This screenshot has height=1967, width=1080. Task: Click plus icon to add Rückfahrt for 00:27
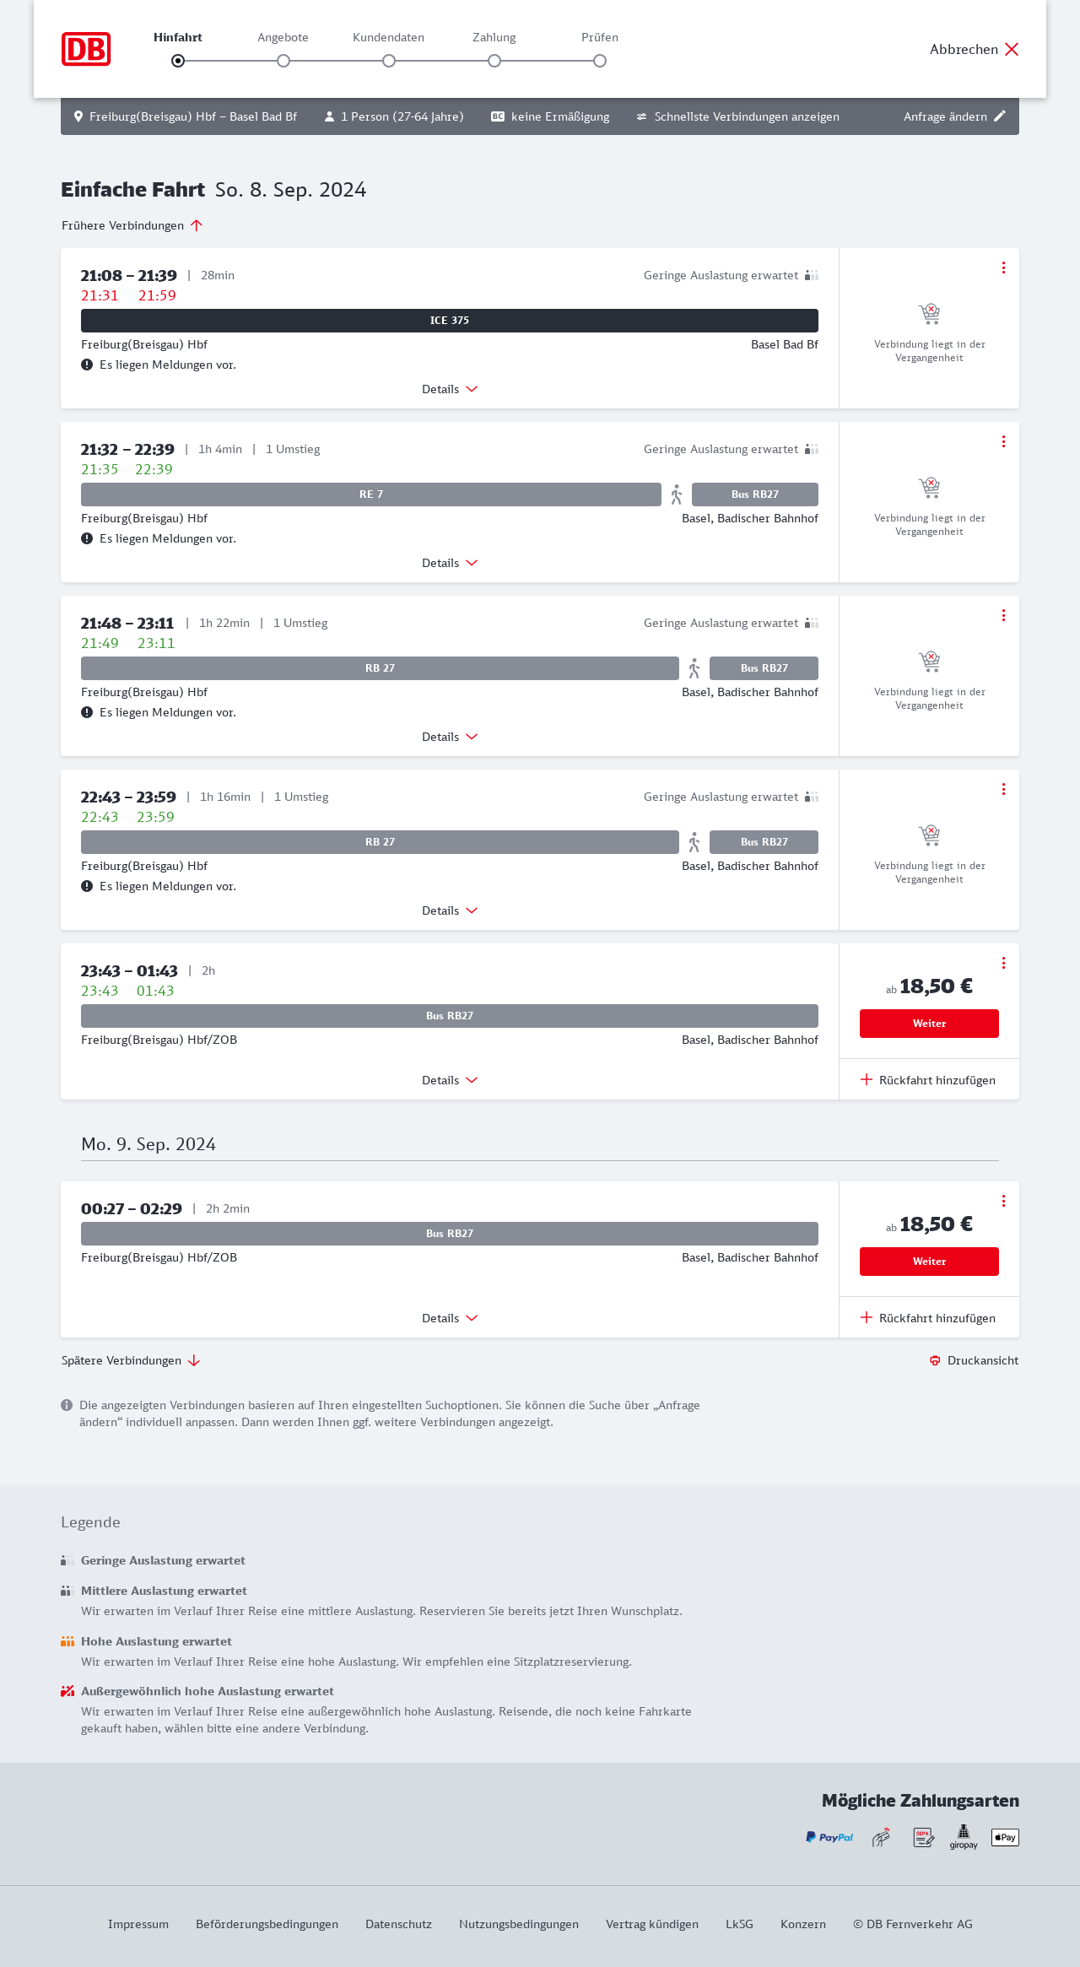(x=867, y=1318)
